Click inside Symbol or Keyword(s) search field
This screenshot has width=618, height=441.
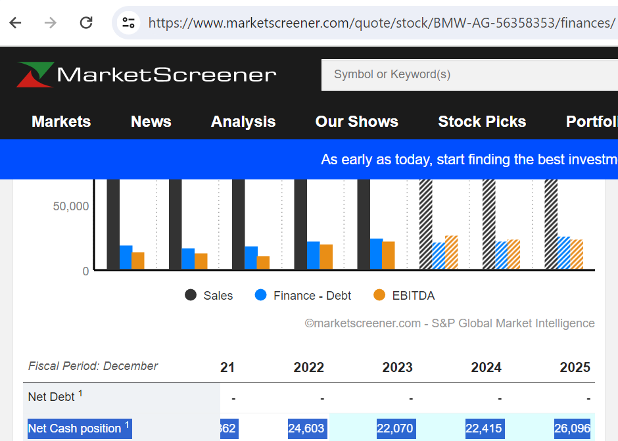click(x=469, y=75)
